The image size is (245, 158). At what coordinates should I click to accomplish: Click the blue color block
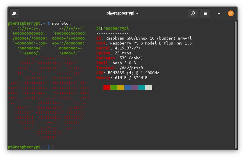(128, 88)
